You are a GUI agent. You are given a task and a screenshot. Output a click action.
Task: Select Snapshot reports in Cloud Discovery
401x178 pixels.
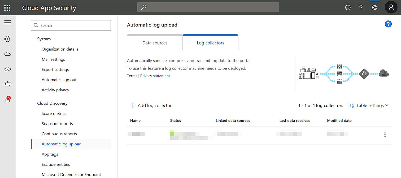point(57,124)
